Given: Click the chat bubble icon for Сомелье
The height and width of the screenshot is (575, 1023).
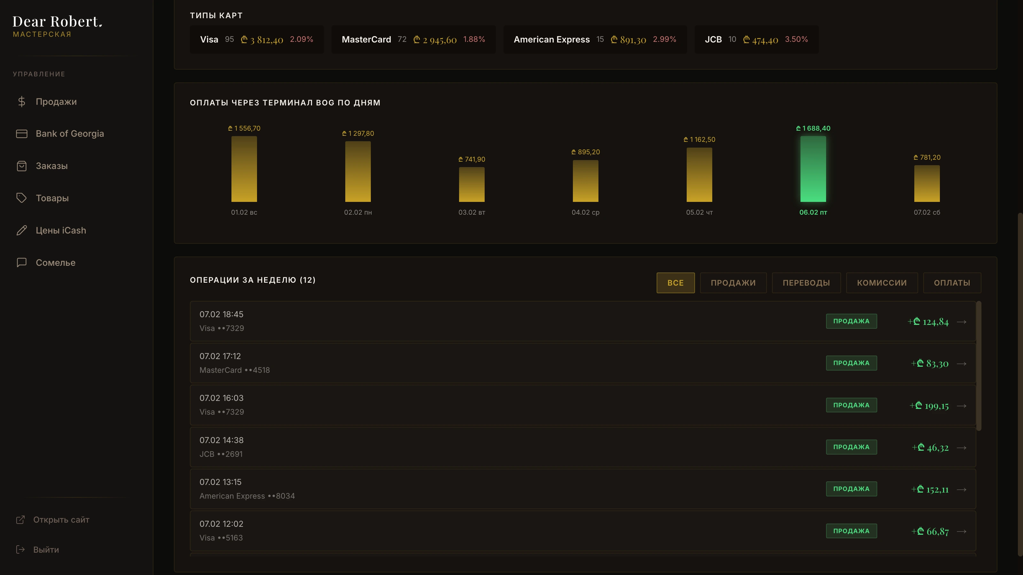Looking at the screenshot, I should coord(21,262).
